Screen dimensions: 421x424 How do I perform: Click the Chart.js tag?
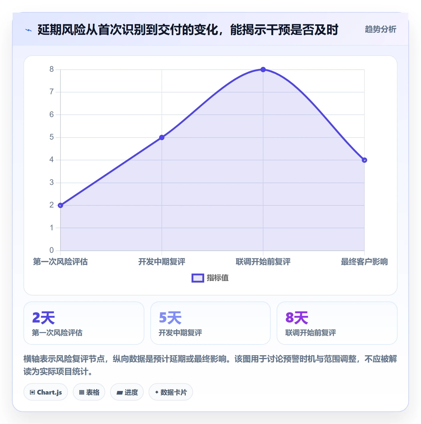[46, 392]
